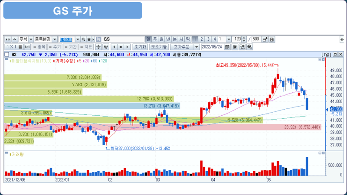Select the 시 (hour) period tab

pos(181,39)
